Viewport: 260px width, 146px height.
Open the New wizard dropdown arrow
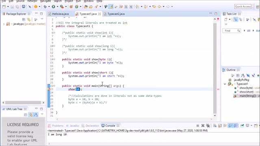point(8,6)
